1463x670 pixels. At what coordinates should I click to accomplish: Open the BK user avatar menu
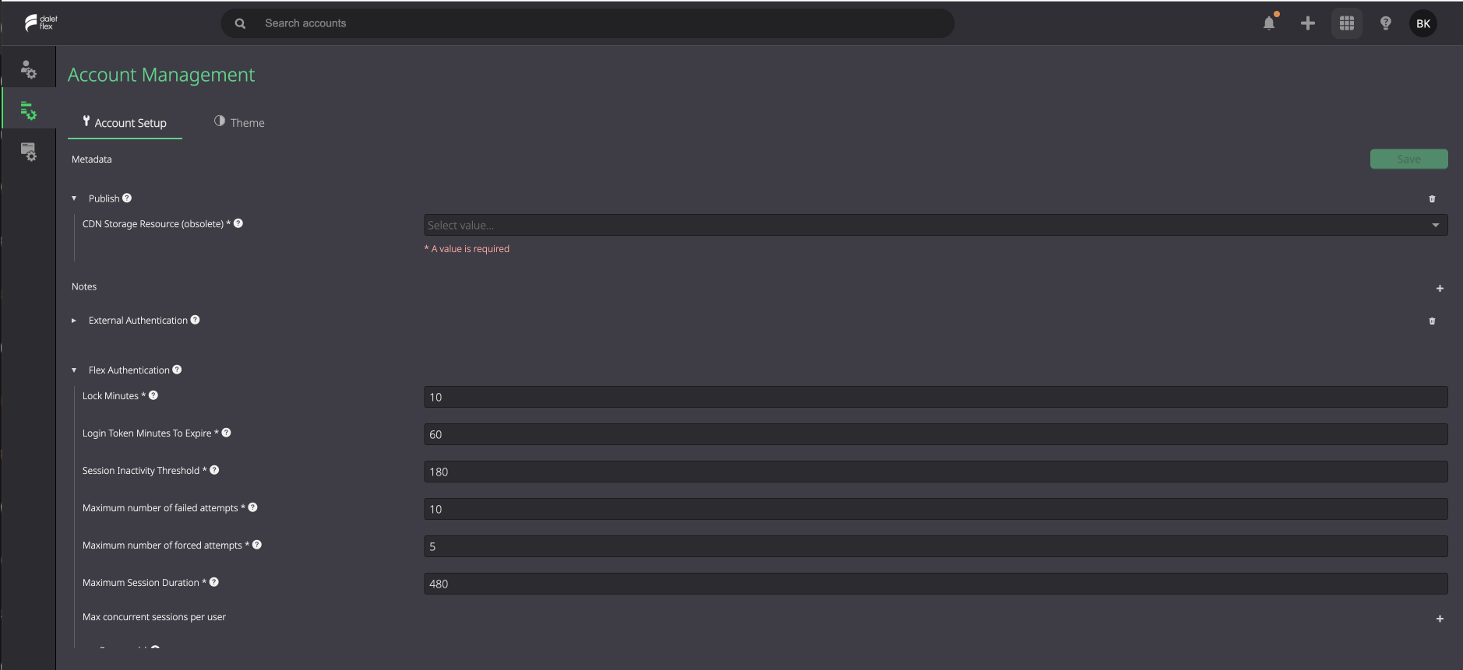(x=1423, y=23)
